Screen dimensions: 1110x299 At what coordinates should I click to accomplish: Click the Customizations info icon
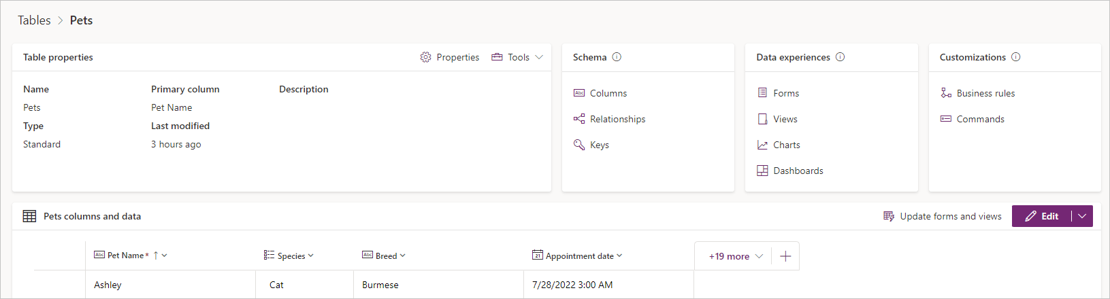click(1015, 57)
